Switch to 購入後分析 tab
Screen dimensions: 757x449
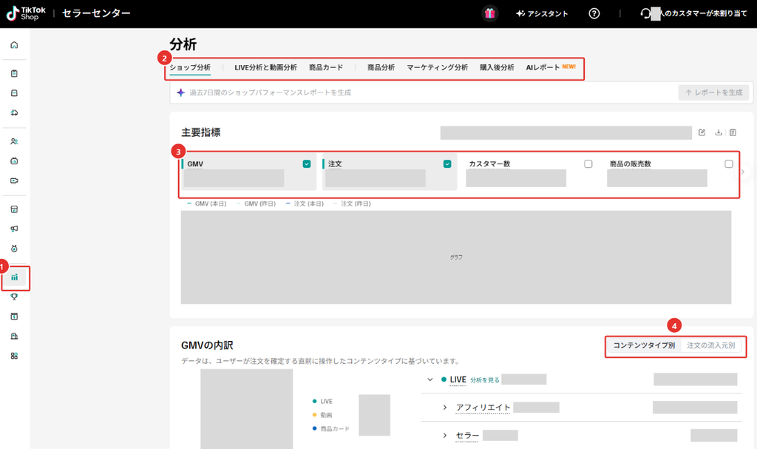[x=497, y=67]
